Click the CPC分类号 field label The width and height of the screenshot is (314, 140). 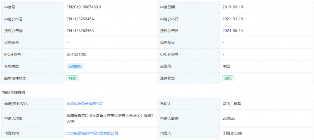pyautogui.click(x=169, y=54)
